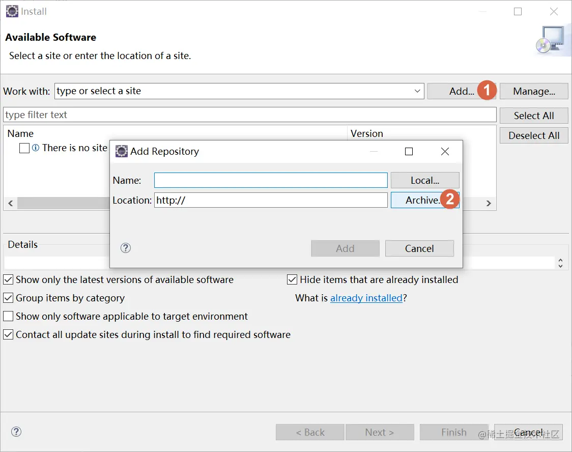Maximize the Install window
Image resolution: width=572 pixels, height=452 pixels.
(518, 12)
